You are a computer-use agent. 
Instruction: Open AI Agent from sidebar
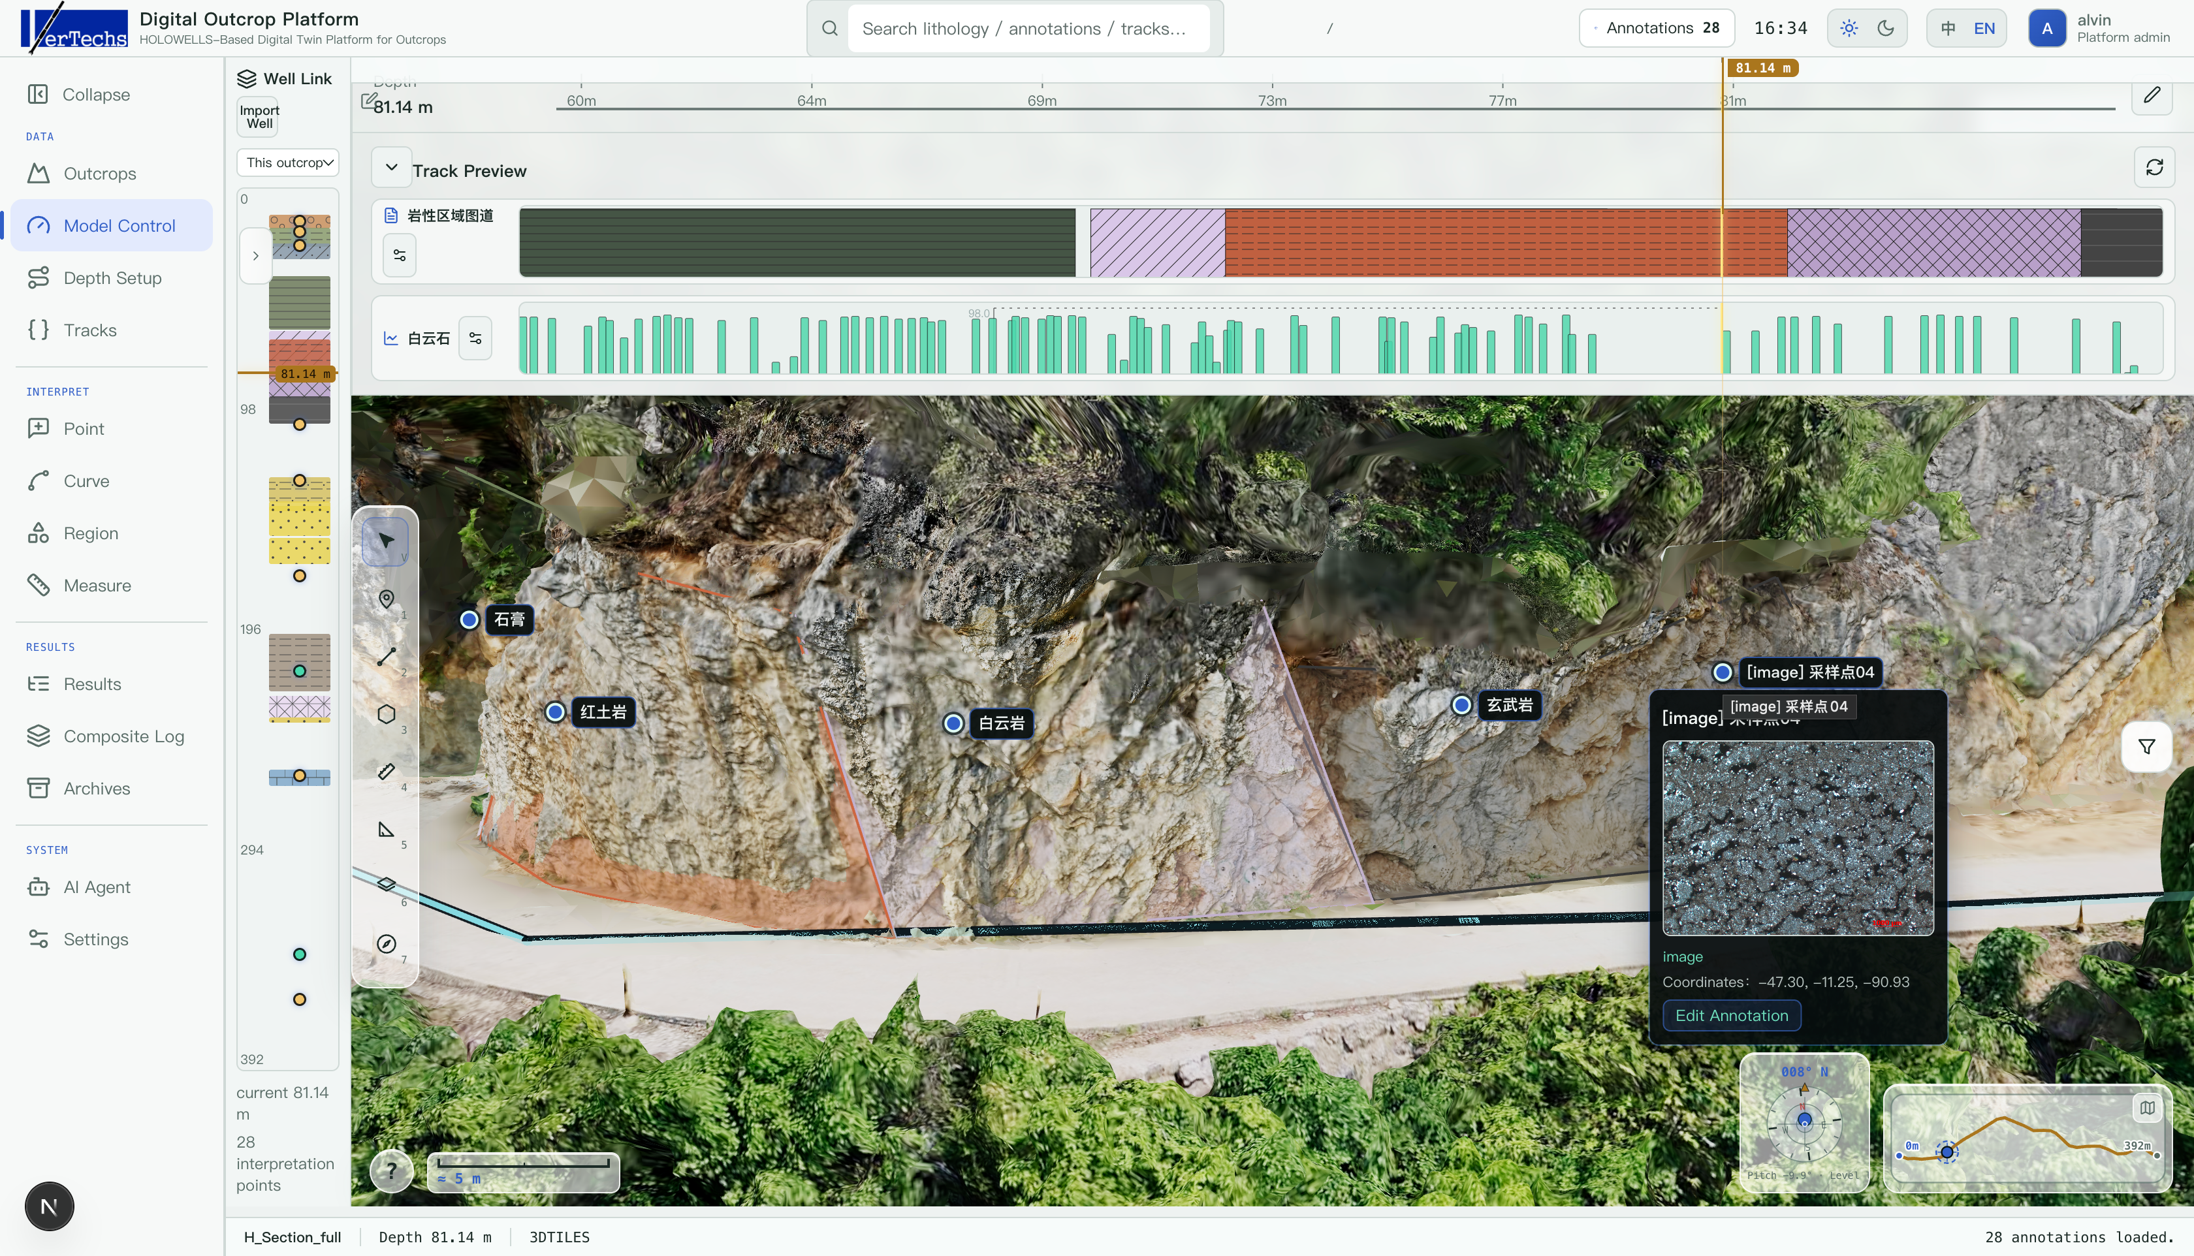coord(110,887)
